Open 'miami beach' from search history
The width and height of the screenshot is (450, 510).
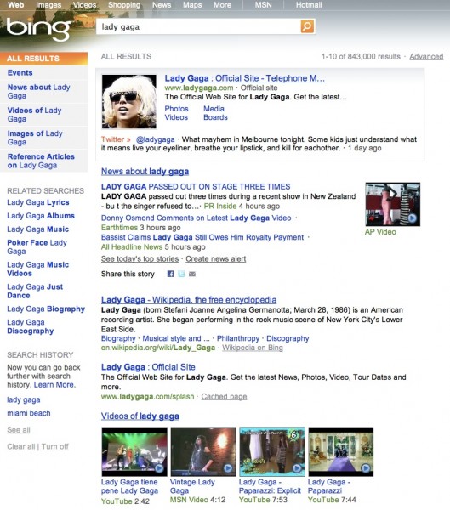[x=29, y=413]
